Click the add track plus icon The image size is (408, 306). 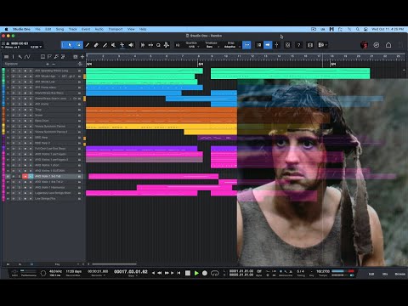pyautogui.click(x=82, y=57)
